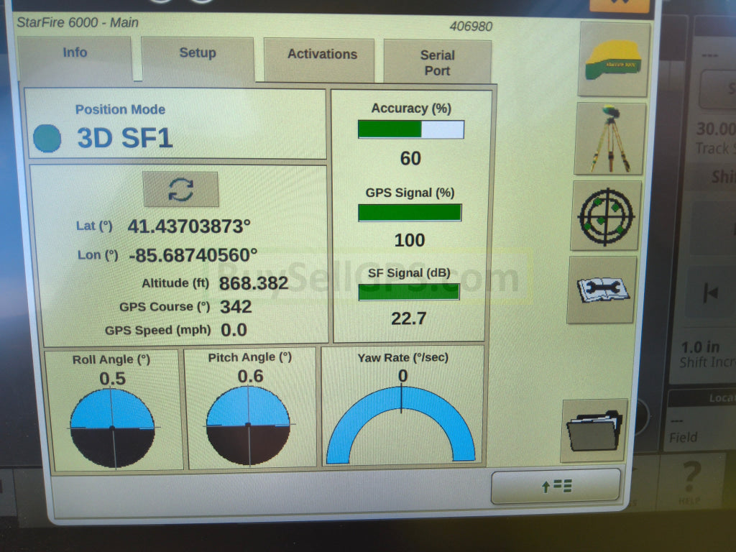736x552 pixels.
Task: Click longitude value -85.68740560°
Action: (x=193, y=255)
